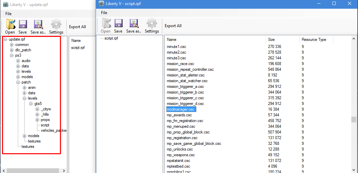Select vehicles_packed tree item

54,130
